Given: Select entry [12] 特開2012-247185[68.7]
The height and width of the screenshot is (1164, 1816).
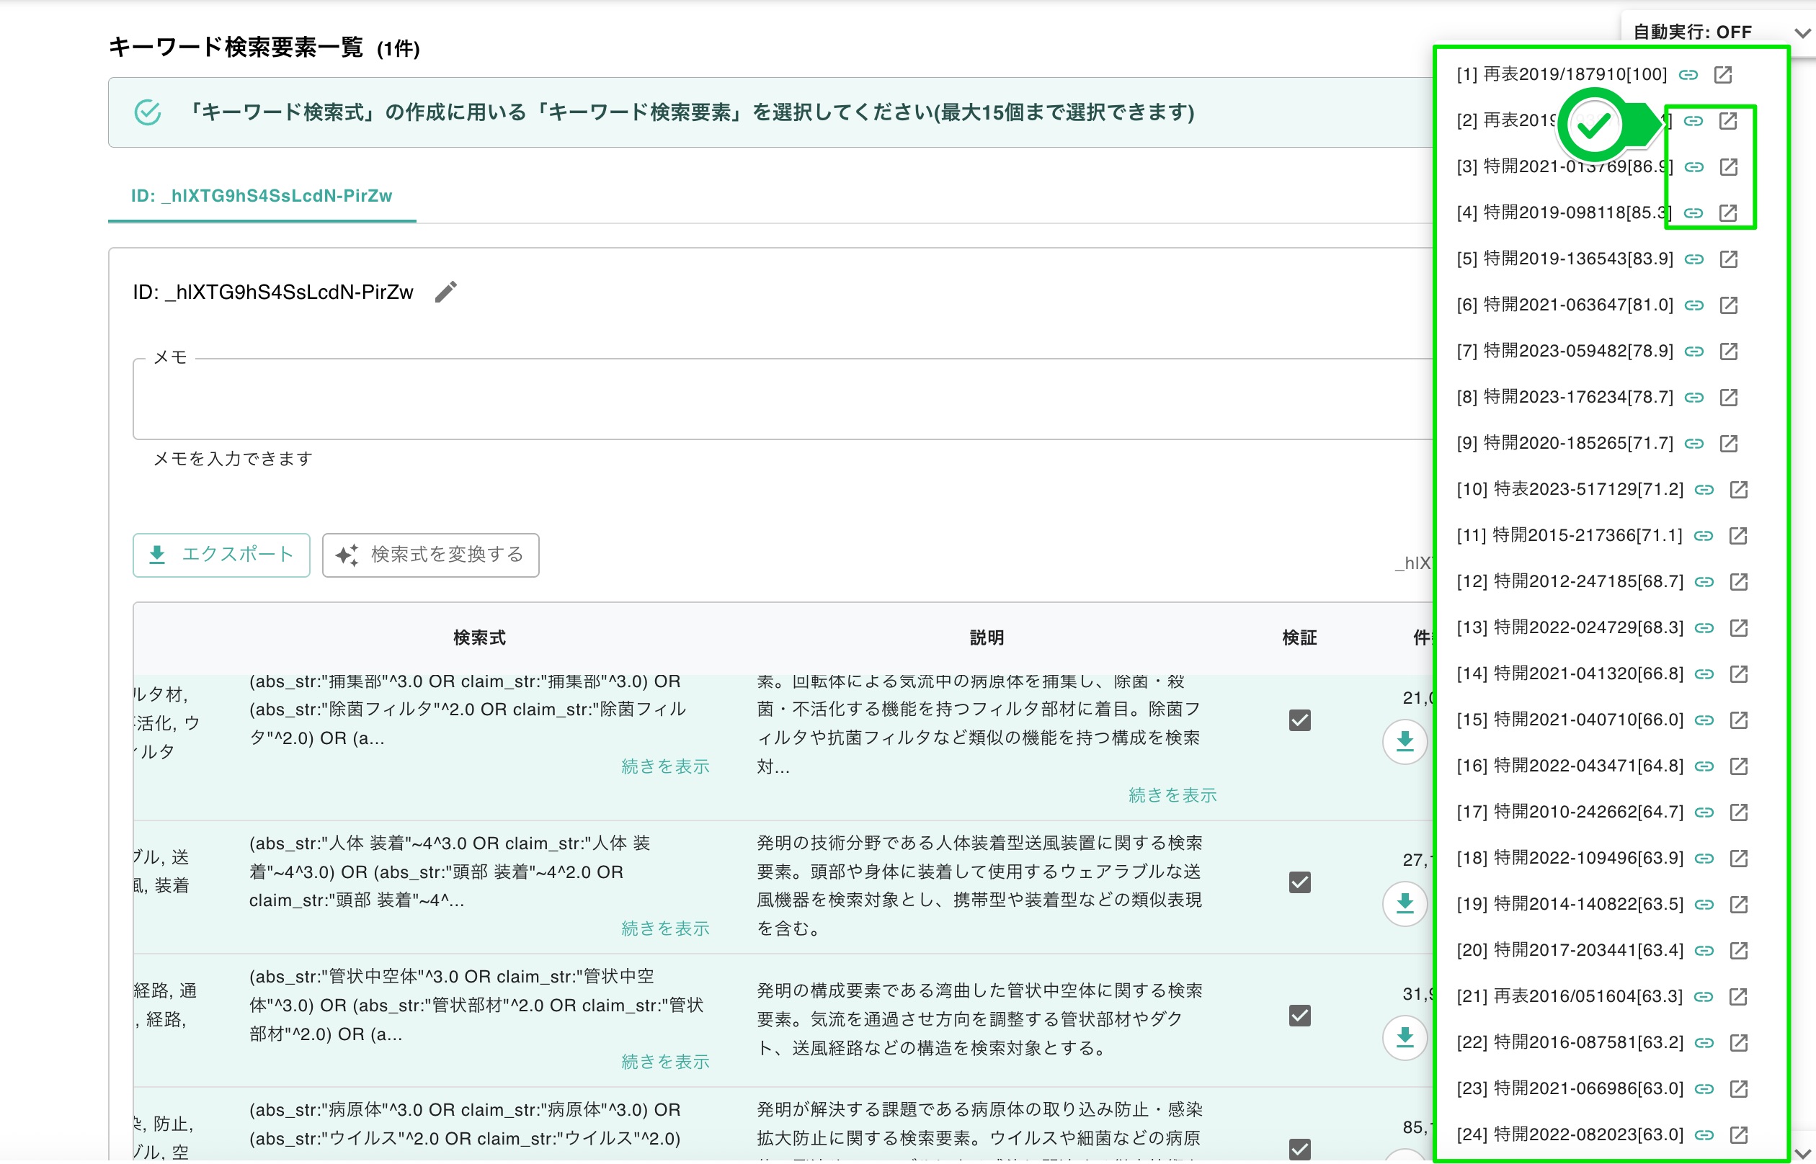Looking at the screenshot, I should point(1570,582).
